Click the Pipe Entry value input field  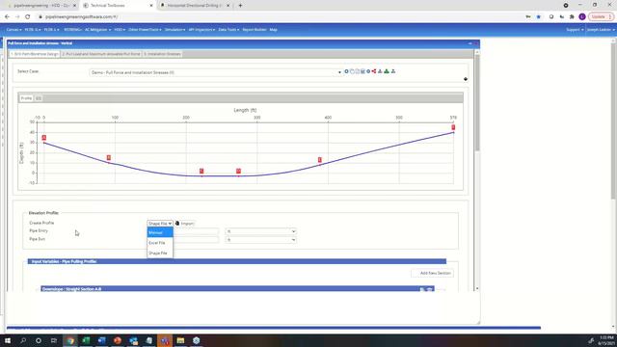[x=196, y=231]
